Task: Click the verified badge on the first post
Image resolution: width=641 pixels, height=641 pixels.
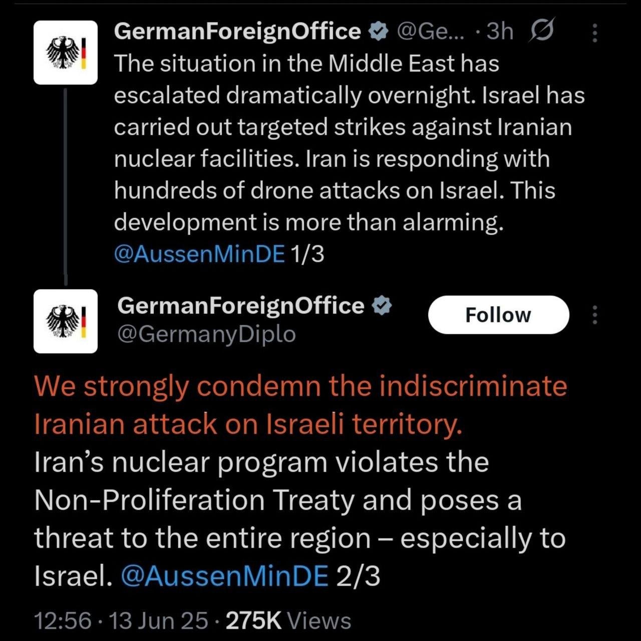Action: tap(379, 32)
